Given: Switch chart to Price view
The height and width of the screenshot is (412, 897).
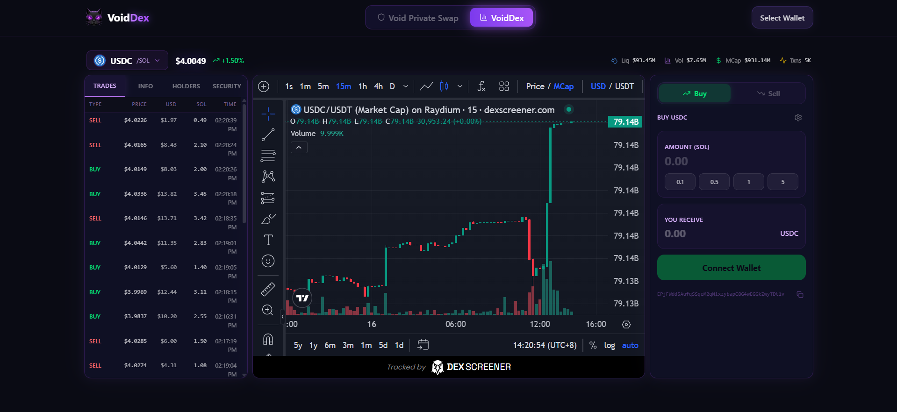Looking at the screenshot, I should (535, 86).
